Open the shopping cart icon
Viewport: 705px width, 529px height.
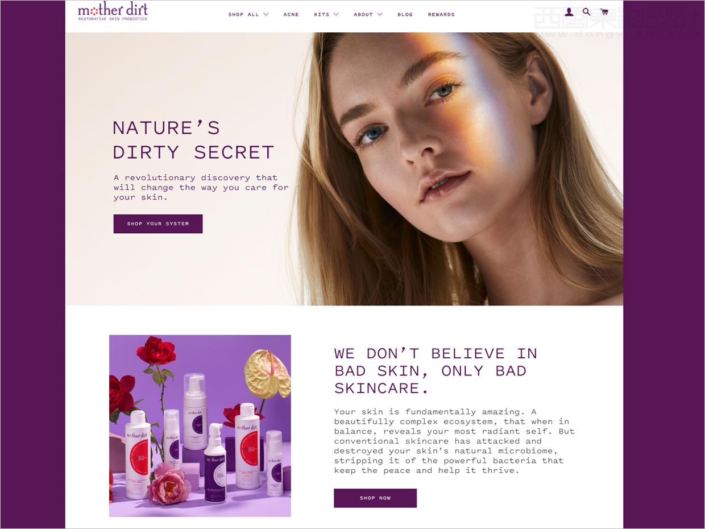604,12
